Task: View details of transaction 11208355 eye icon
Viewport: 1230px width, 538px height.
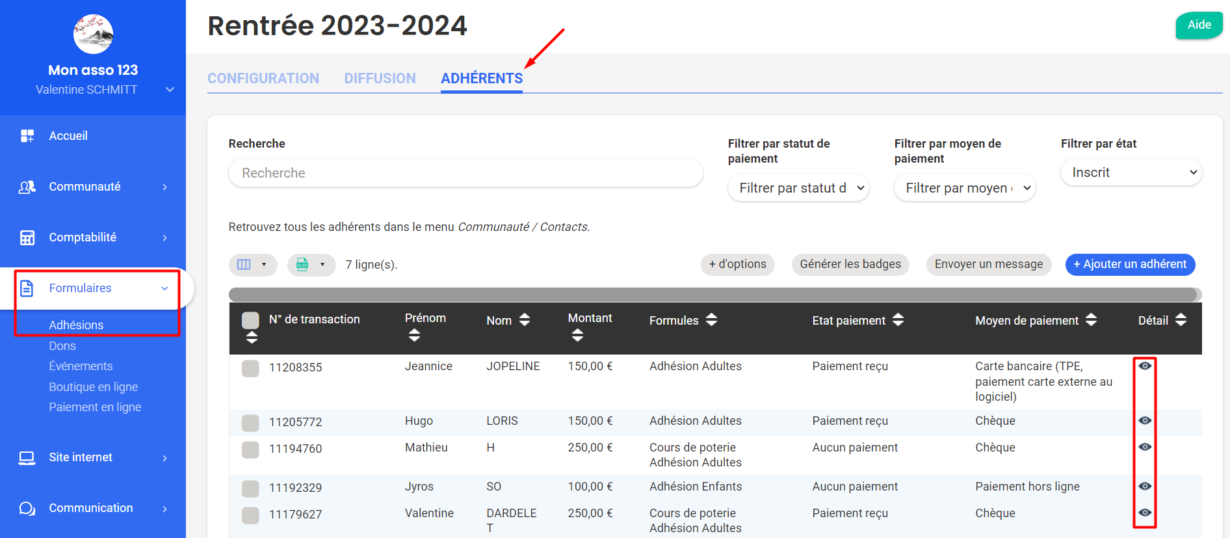Action: click(x=1145, y=366)
